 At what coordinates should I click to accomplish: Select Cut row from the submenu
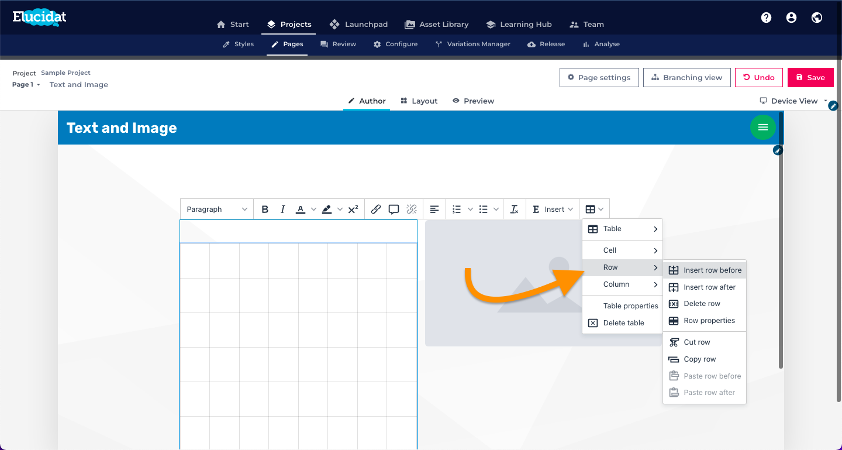[705, 342]
